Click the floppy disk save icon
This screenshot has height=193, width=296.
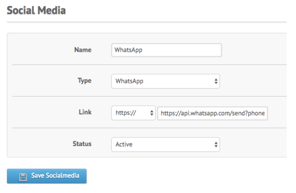(23, 177)
